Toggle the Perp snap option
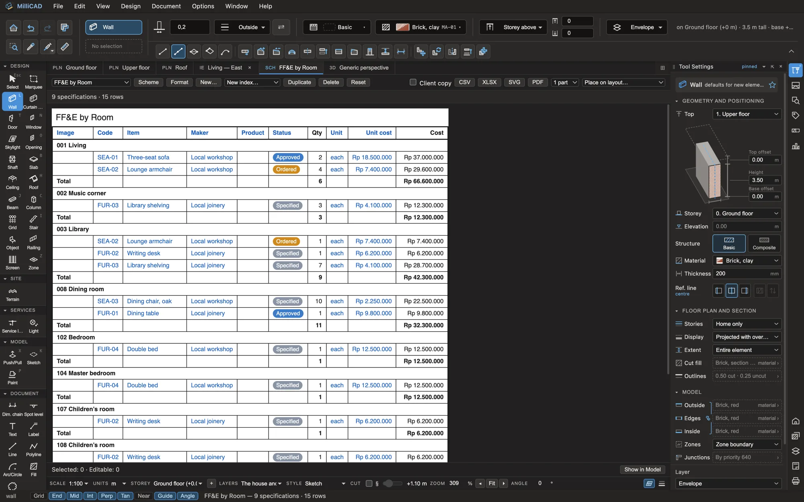The image size is (804, 502). [x=107, y=496]
